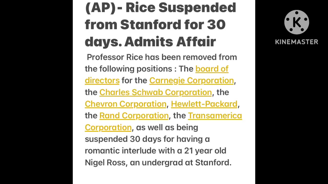Click "Rice Suspended" in the headline
This screenshot has height=184, width=328.
tap(181, 7)
